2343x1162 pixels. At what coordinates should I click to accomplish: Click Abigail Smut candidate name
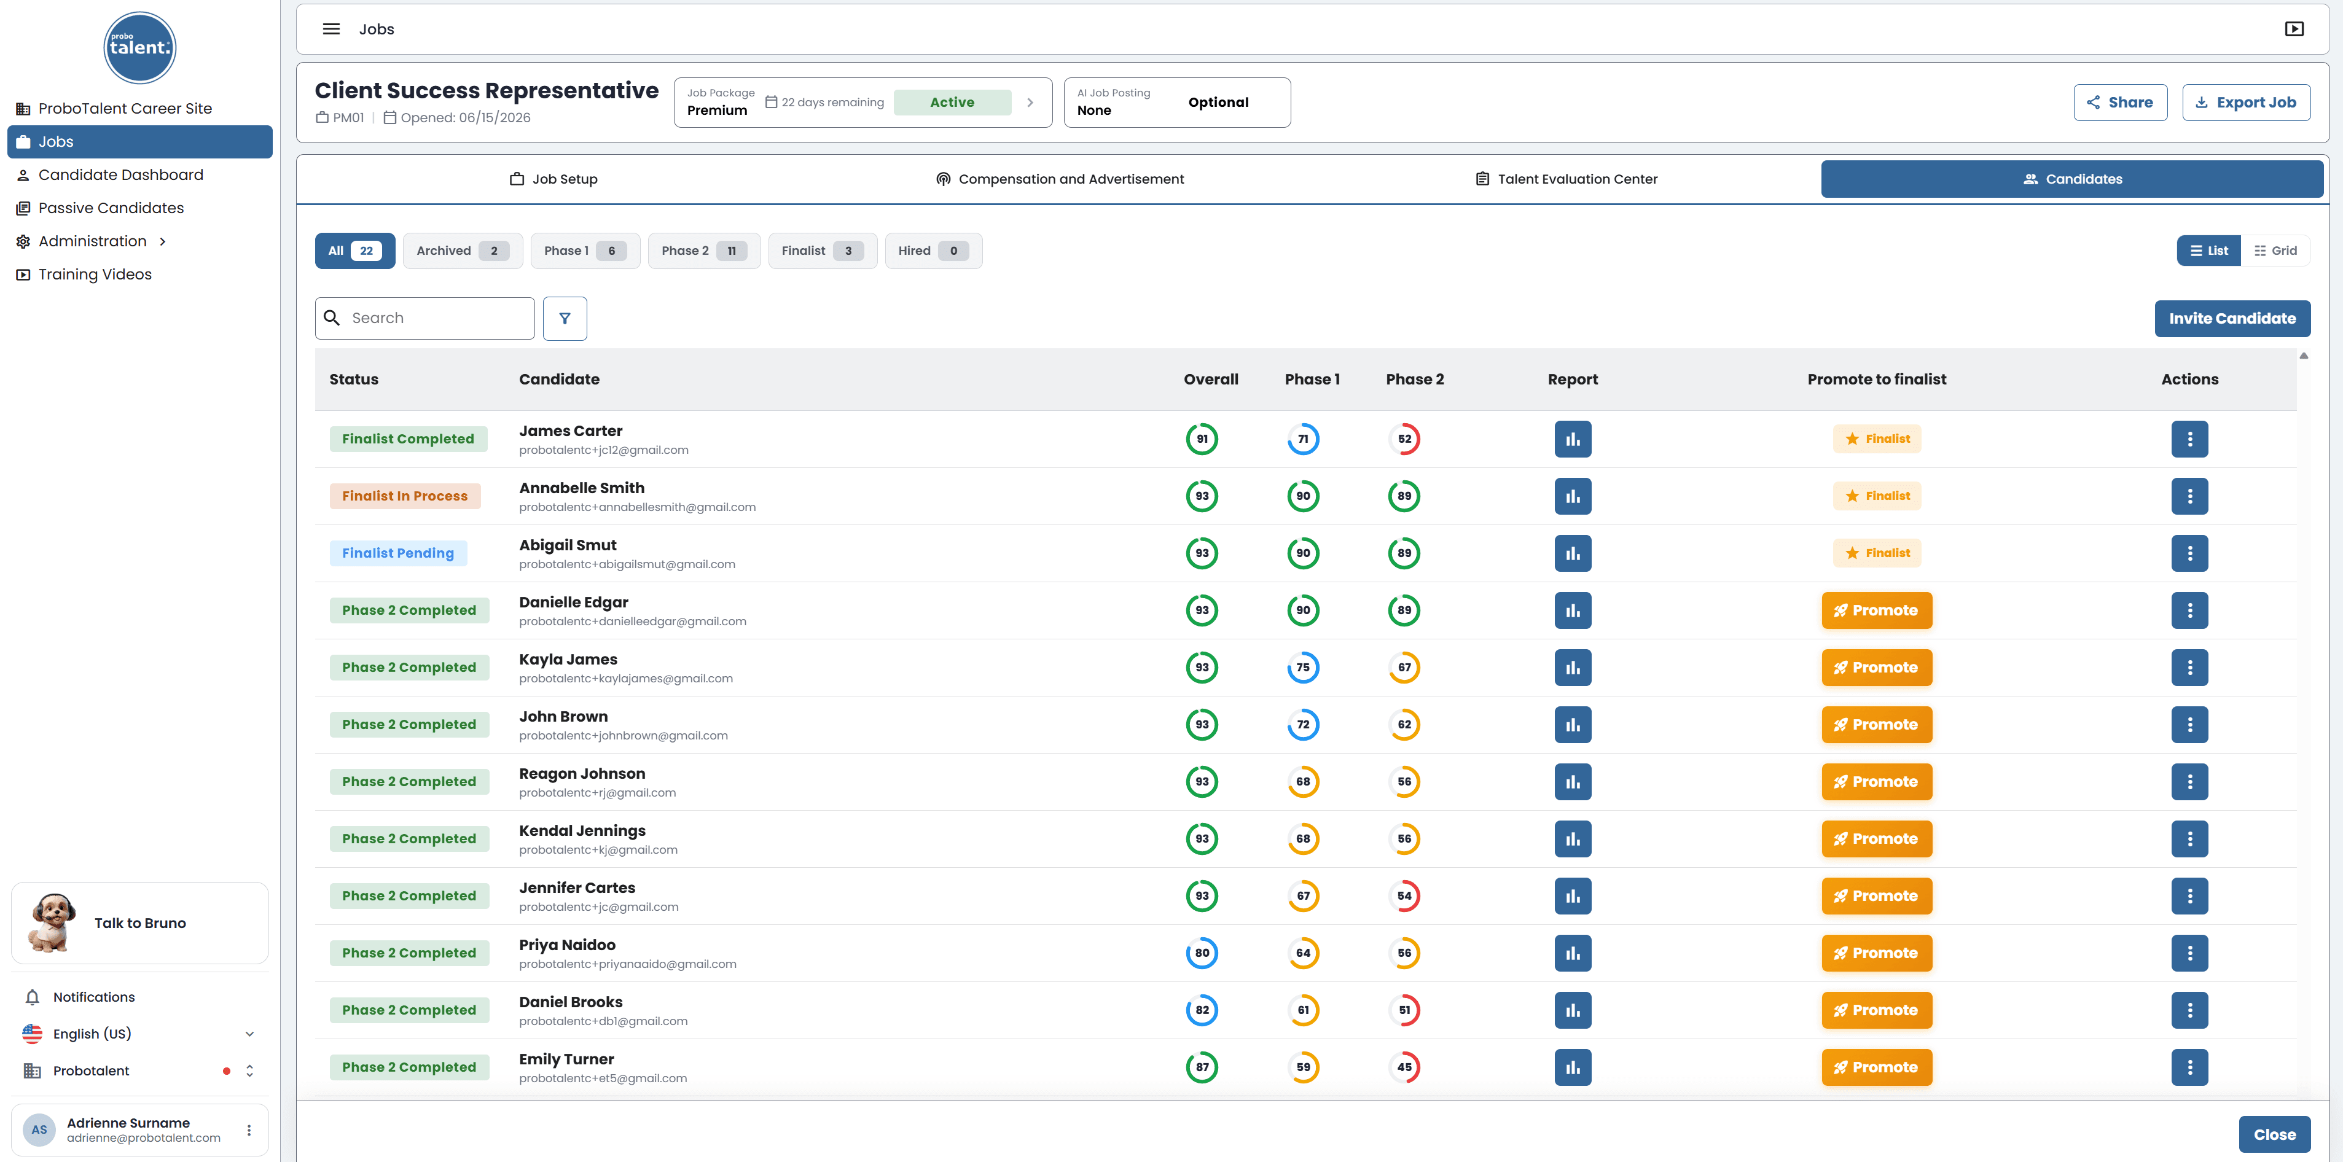[x=568, y=545]
